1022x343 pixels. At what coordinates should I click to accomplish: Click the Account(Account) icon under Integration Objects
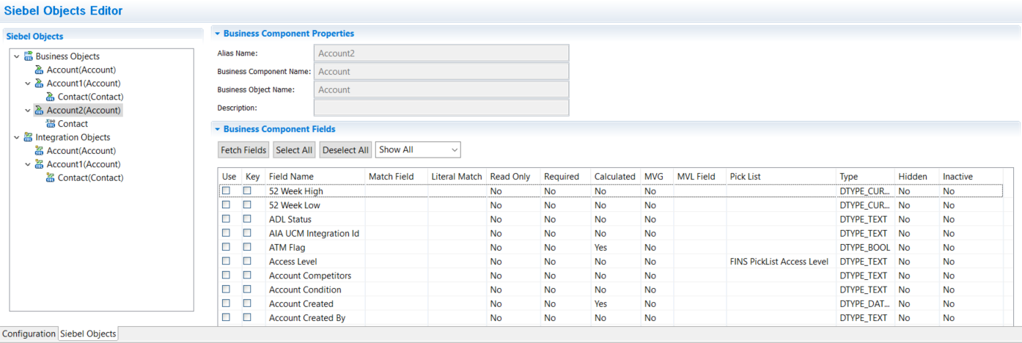(x=40, y=151)
